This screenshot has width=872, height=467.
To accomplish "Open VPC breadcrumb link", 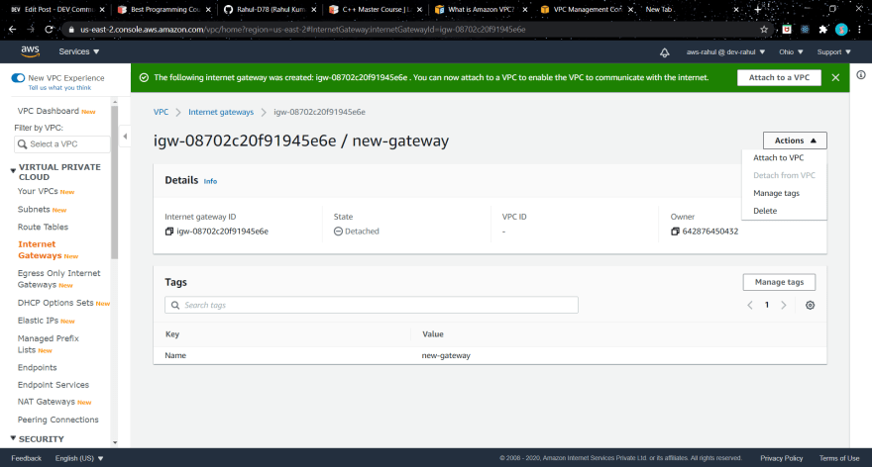I will pyautogui.click(x=161, y=112).
